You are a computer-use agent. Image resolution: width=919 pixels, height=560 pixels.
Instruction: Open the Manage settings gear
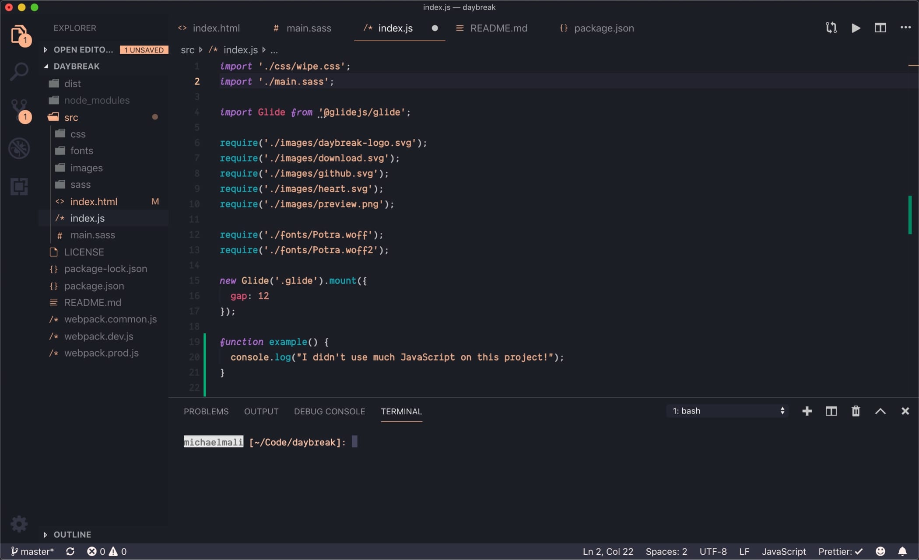tap(19, 524)
